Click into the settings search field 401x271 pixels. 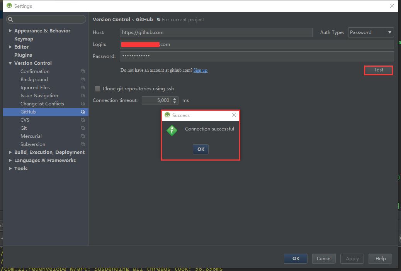(x=46, y=19)
